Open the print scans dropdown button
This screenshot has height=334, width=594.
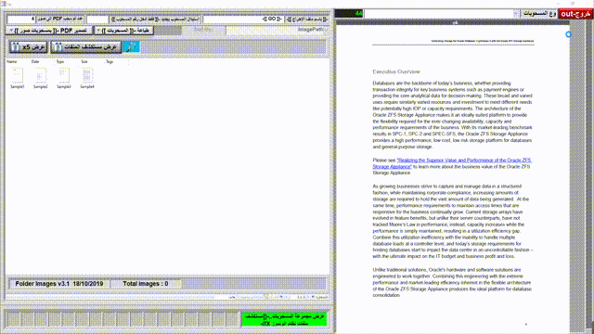click(123, 31)
